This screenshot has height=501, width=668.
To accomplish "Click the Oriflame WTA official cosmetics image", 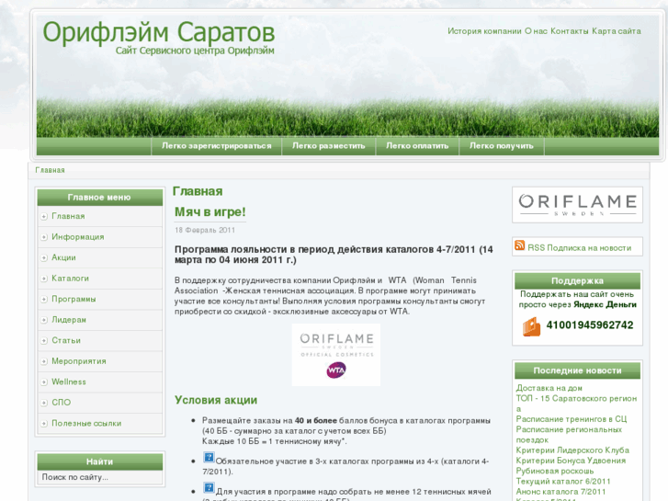I will point(336,355).
